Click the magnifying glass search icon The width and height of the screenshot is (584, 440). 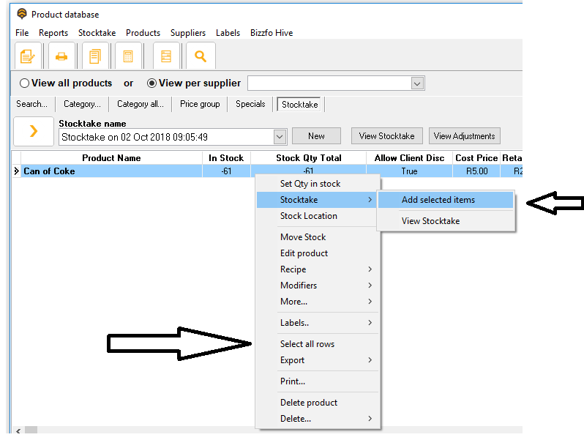pyautogui.click(x=200, y=56)
